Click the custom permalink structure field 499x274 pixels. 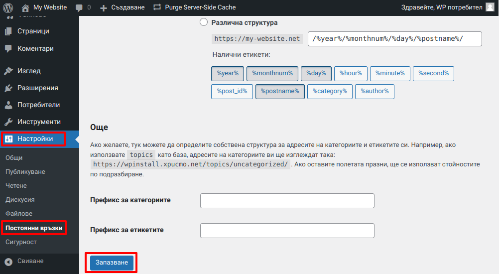pyautogui.click(x=394, y=39)
